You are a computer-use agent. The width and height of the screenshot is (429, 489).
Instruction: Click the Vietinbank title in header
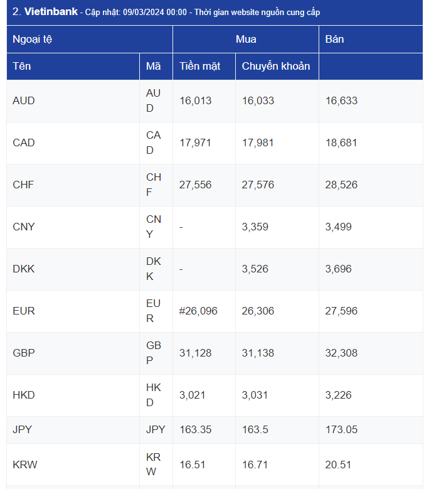[x=51, y=12]
